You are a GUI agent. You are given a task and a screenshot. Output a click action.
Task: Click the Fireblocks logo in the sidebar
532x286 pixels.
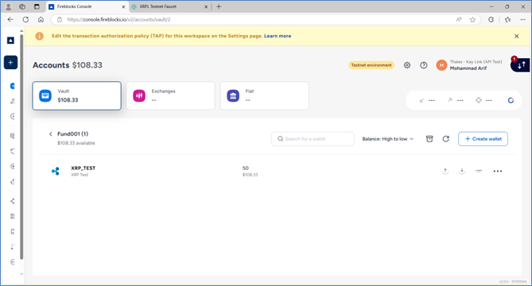[10, 41]
